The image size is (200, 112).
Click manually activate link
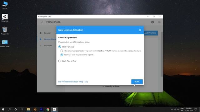112,86
